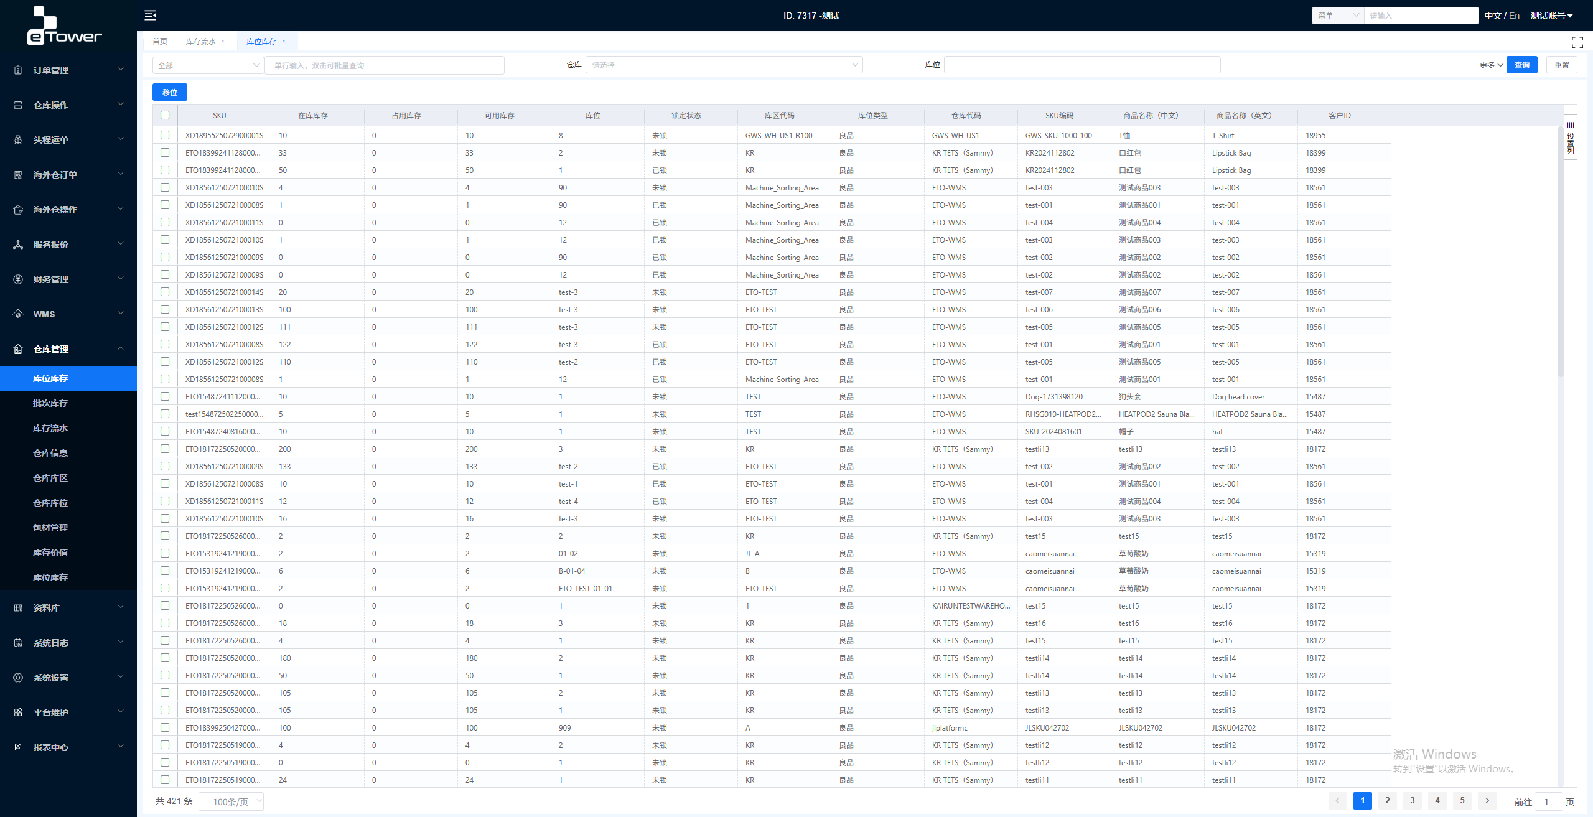Viewport: 1593px width, 817px height.
Task: Click the 库位 input field
Action: click(1081, 65)
